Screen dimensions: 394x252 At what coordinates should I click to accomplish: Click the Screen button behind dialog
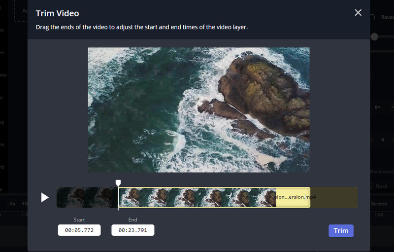click(379, 203)
